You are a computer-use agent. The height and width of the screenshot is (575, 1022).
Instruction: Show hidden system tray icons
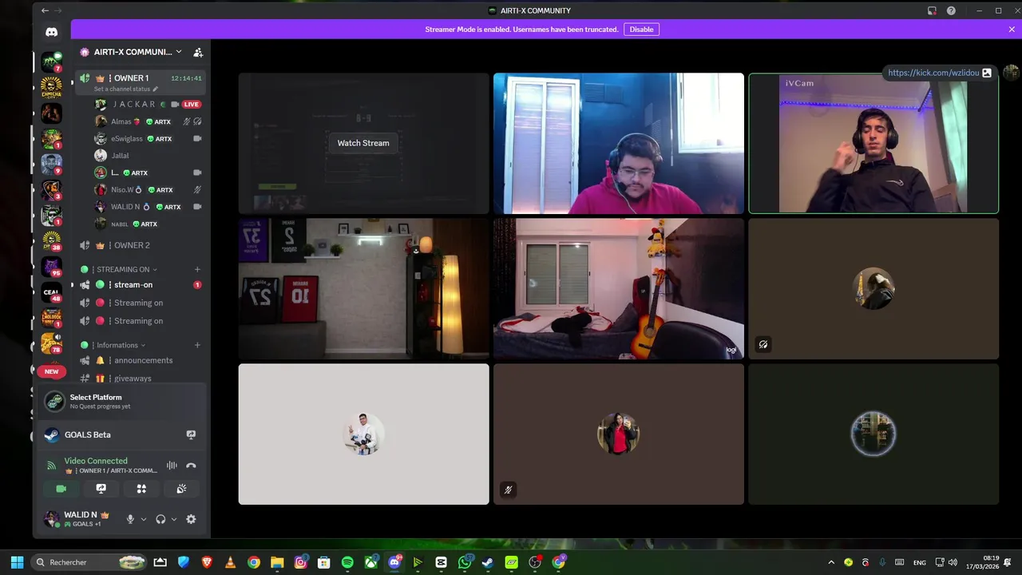pyautogui.click(x=831, y=562)
